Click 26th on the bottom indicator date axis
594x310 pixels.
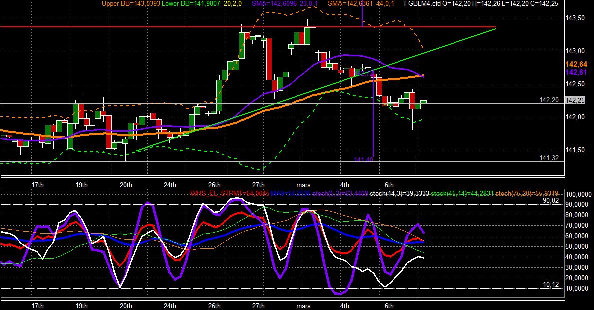tap(214, 306)
